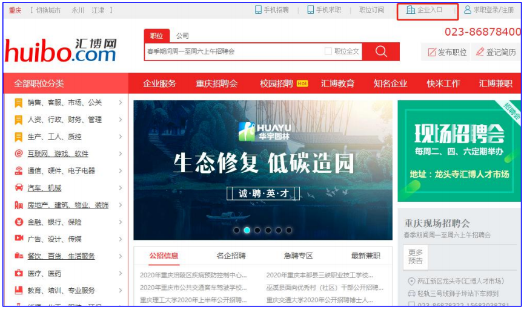This screenshot has height=310, width=524.
Task: Click the 手机招聘 phone icon
Action: [258, 10]
